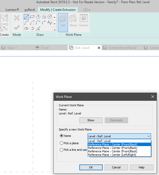Viewport: 159px width, 175px height.
Task: Collapse the work plane Name combo box
Action: pos(149,136)
